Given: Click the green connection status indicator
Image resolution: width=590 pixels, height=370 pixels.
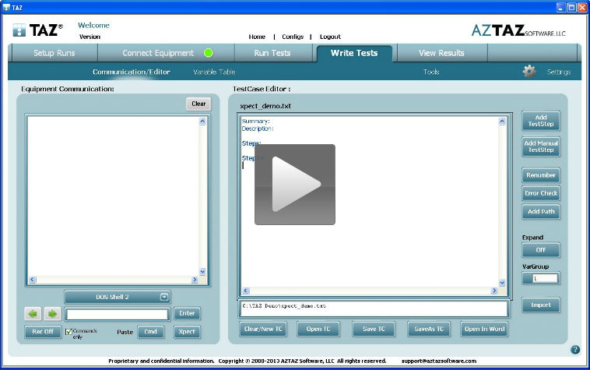Looking at the screenshot, I should point(209,53).
